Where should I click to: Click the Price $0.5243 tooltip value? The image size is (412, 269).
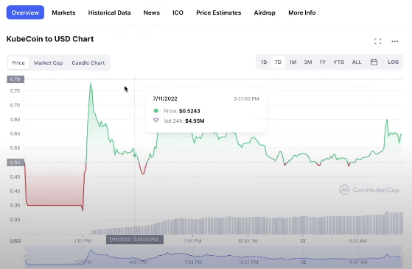click(x=189, y=111)
